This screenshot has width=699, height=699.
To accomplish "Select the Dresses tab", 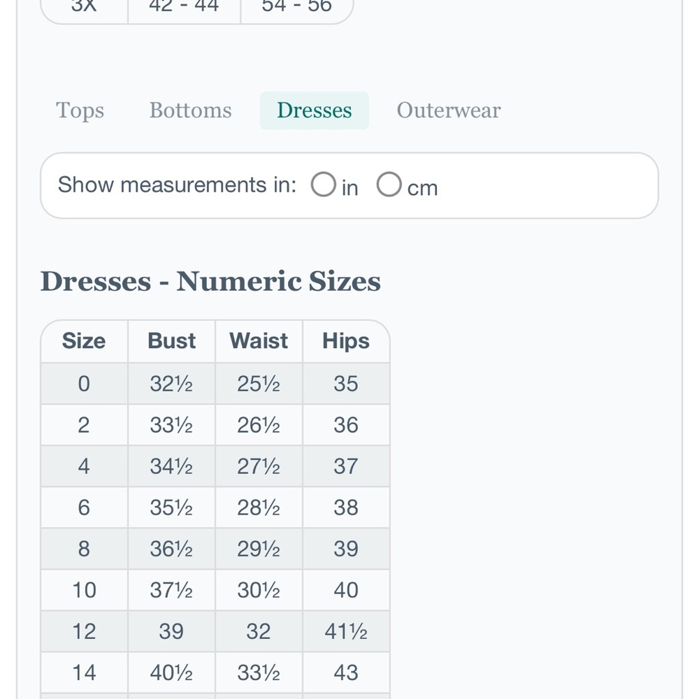I will coord(315,110).
